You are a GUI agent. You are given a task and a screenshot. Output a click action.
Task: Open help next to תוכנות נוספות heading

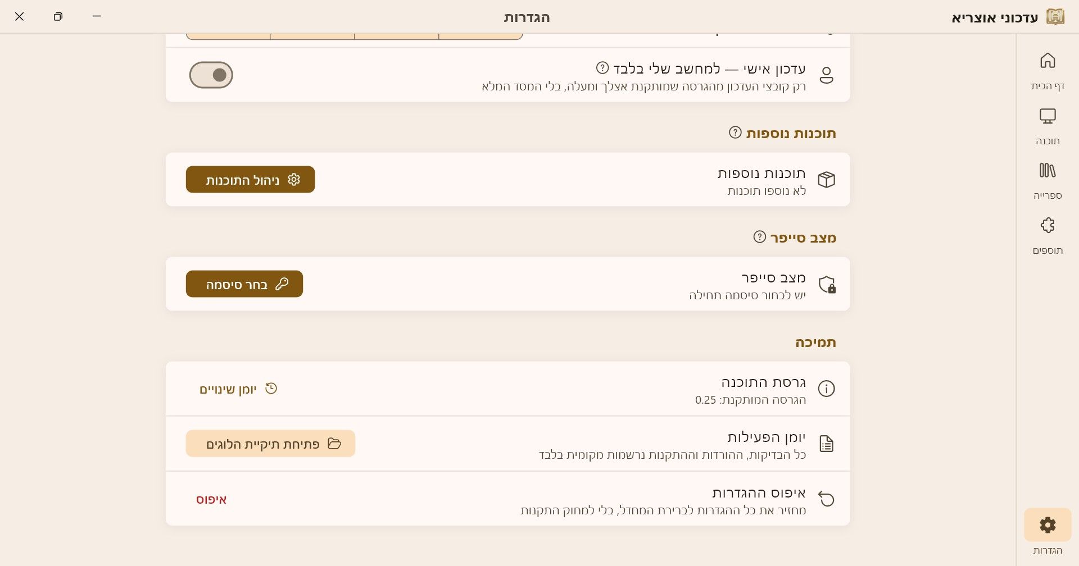735,133
